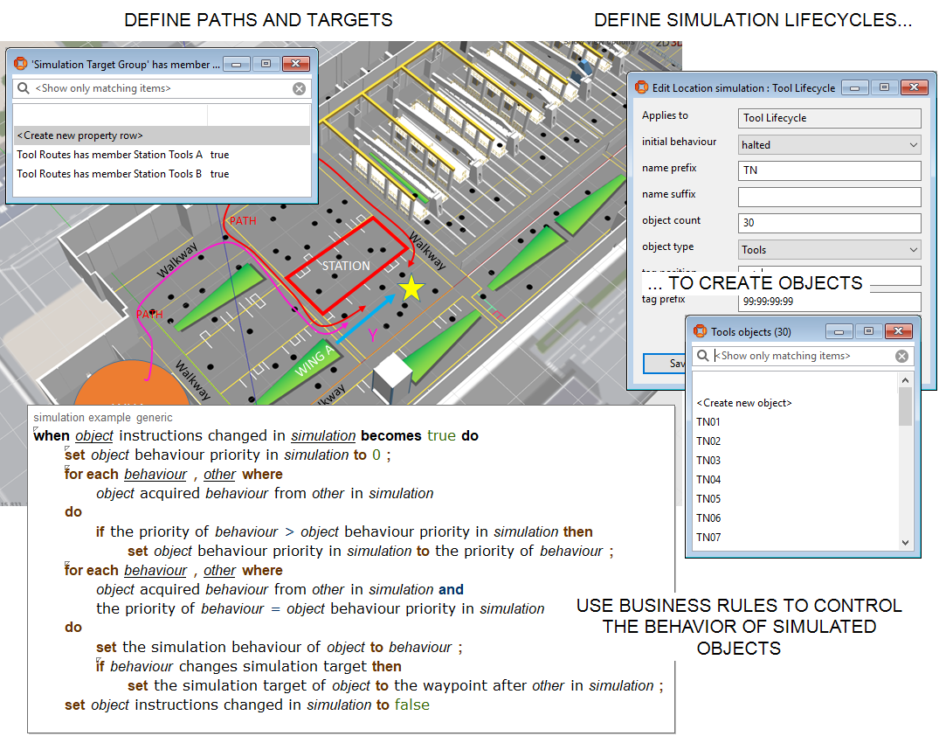This screenshot has width=946, height=743.
Task: Click the name prefix field containing TN
Action: coord(830,170)
